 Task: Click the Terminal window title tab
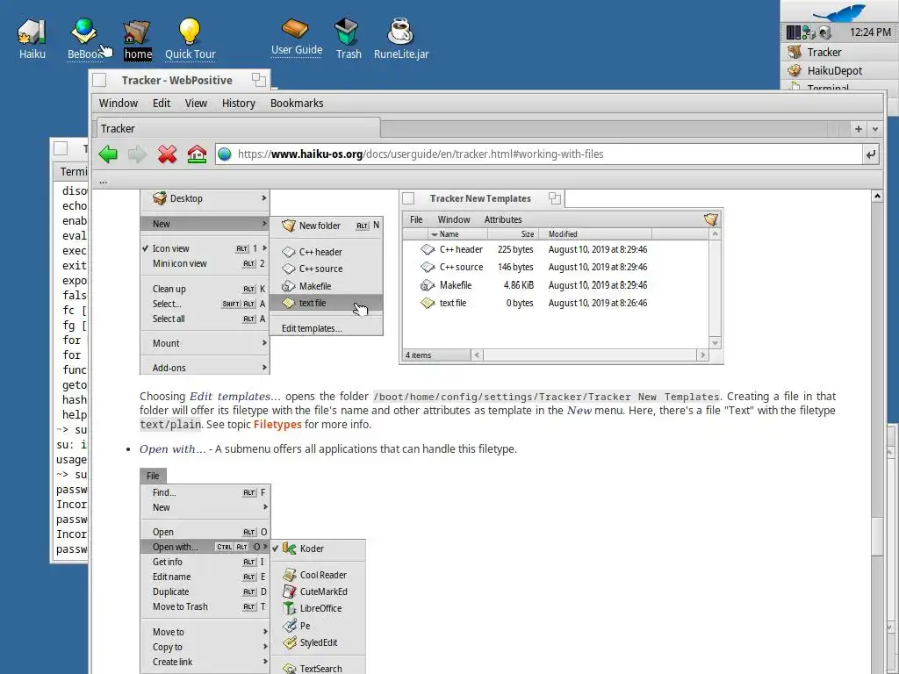[x=70, y=149]
